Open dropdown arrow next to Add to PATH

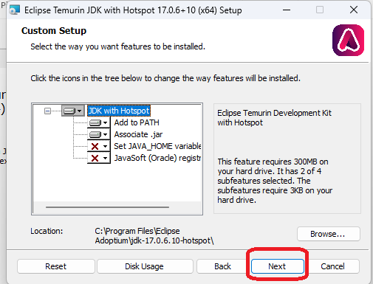(x=106, y=122)
